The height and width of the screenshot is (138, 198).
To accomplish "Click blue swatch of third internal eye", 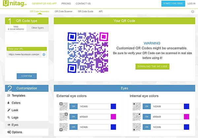I will [x=186, y=127].
